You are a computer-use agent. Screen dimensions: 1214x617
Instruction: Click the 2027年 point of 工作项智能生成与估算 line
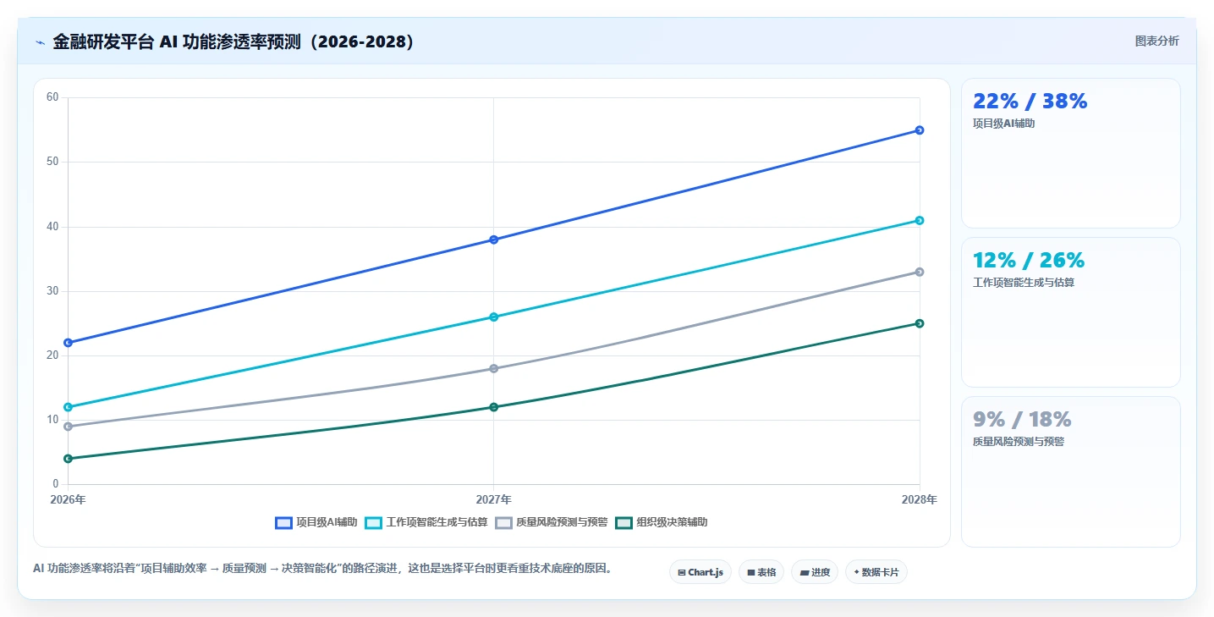tap(494, 317)
